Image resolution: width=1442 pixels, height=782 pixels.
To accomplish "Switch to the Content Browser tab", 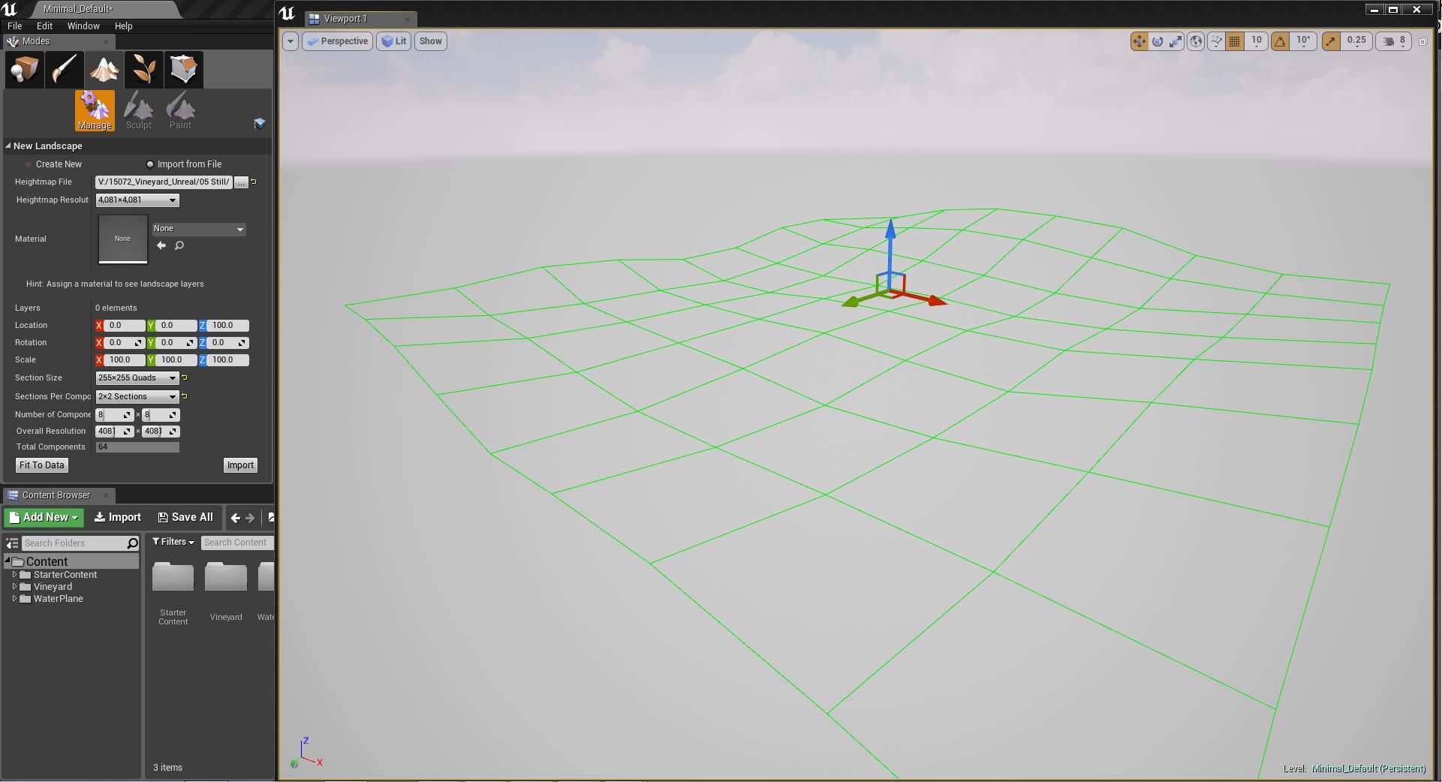I will 56,495.
